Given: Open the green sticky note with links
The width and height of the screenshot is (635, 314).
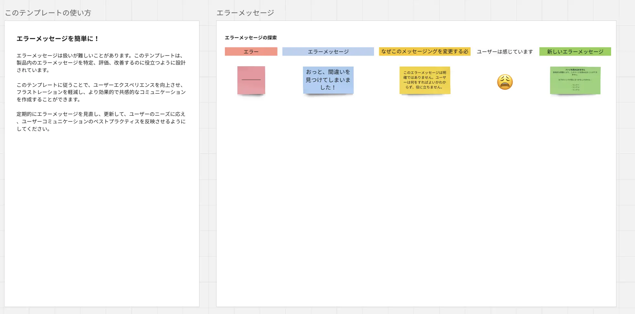Looking at the screenshot, I should tap(575, 80).
